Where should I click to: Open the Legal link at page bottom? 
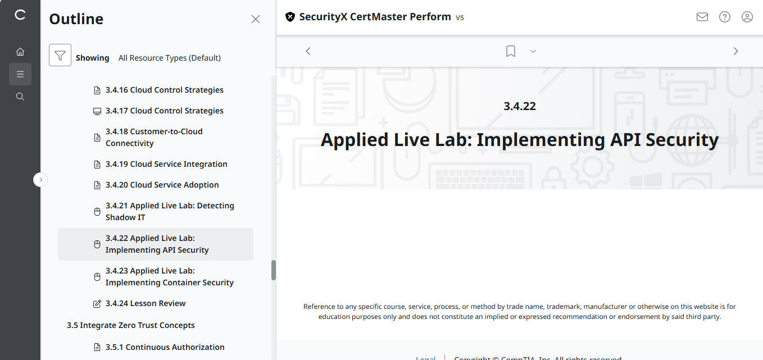[x=425, y=358]
